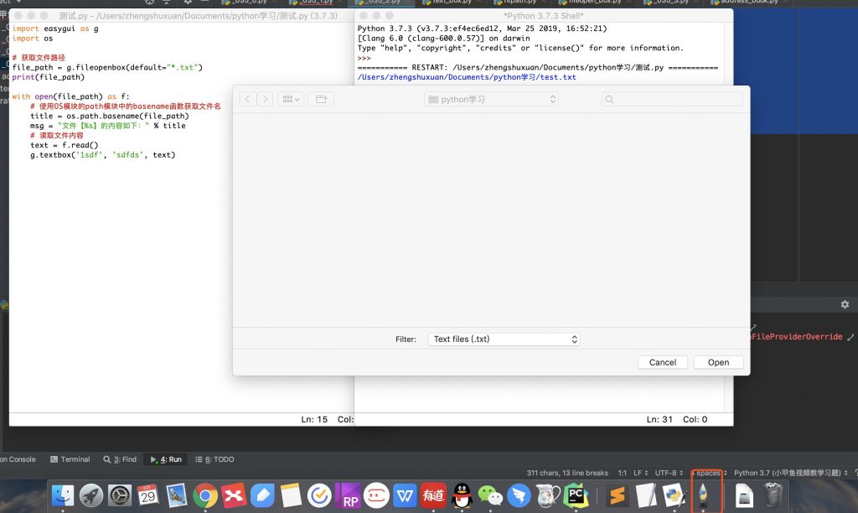
Task: Select the Find tool window tab
Action: pos(120,459)
